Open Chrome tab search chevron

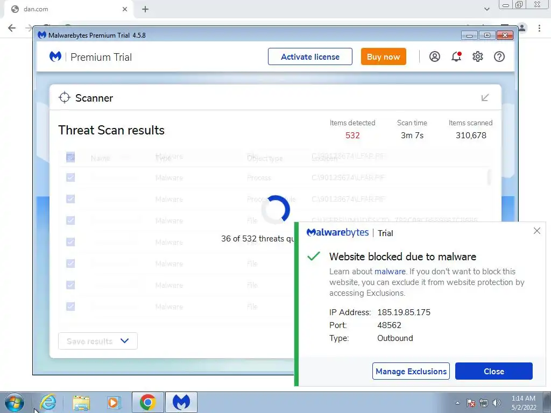[x=486, y=9]
